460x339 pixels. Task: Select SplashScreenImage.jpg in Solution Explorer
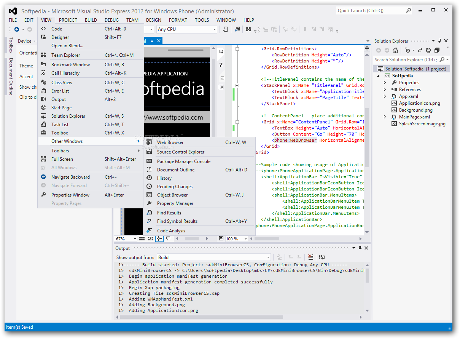click(x=422, y=124)
